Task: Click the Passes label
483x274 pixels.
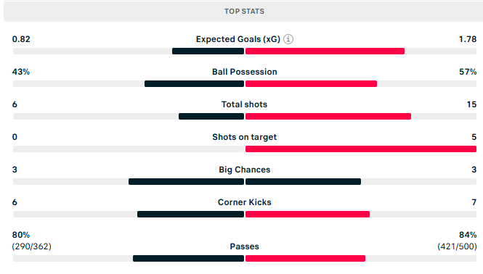Action: click(245, 246)
